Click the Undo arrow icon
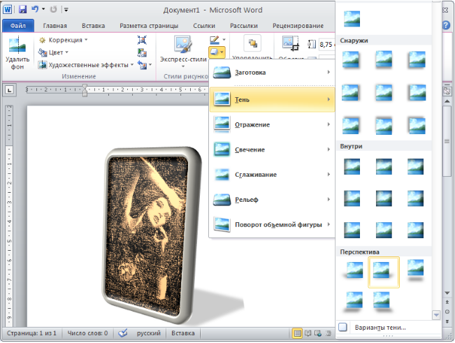 (x=36, y=10)
